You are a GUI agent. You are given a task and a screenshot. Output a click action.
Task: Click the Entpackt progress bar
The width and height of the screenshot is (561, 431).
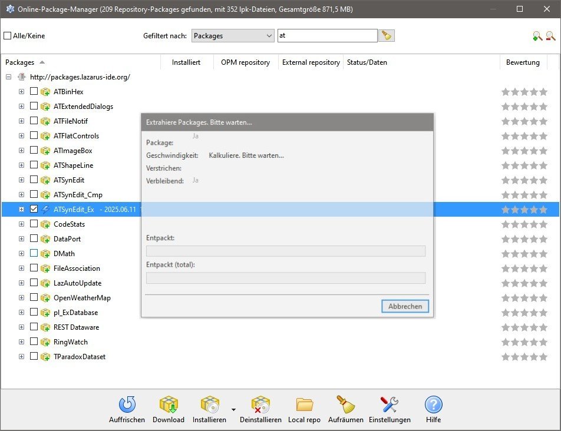(x=286, y=251)
